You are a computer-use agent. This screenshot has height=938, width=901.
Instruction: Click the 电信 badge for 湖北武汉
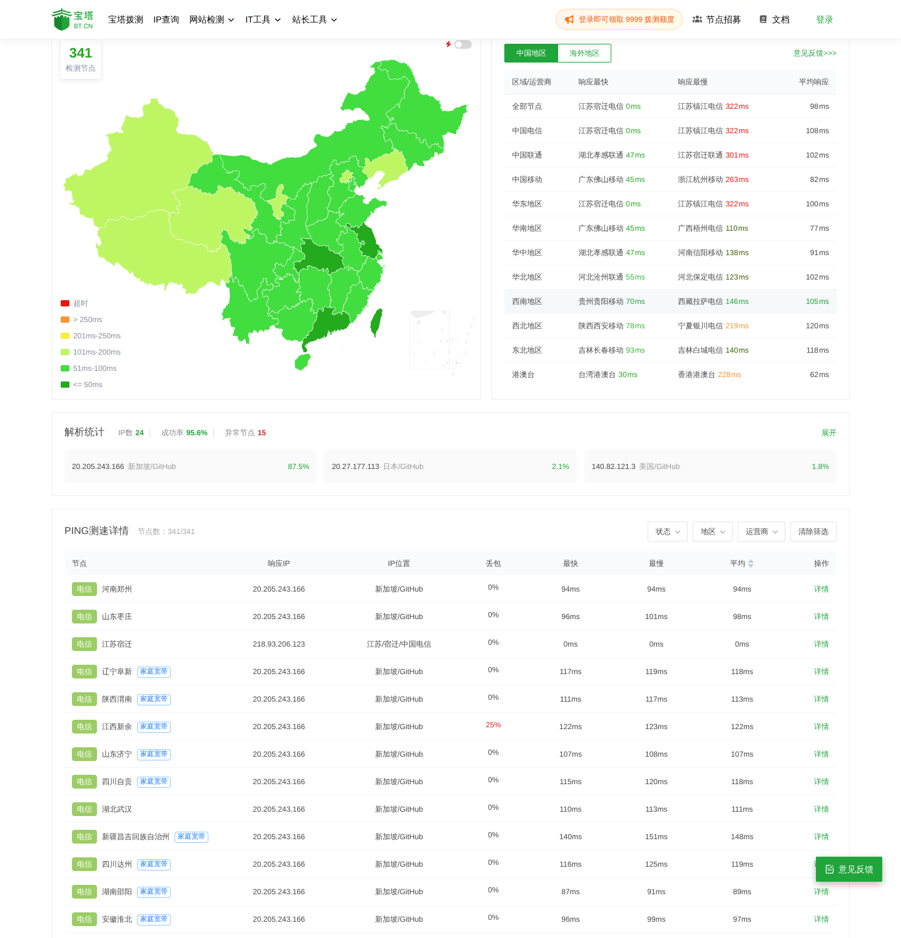click(x=84, y=809)
